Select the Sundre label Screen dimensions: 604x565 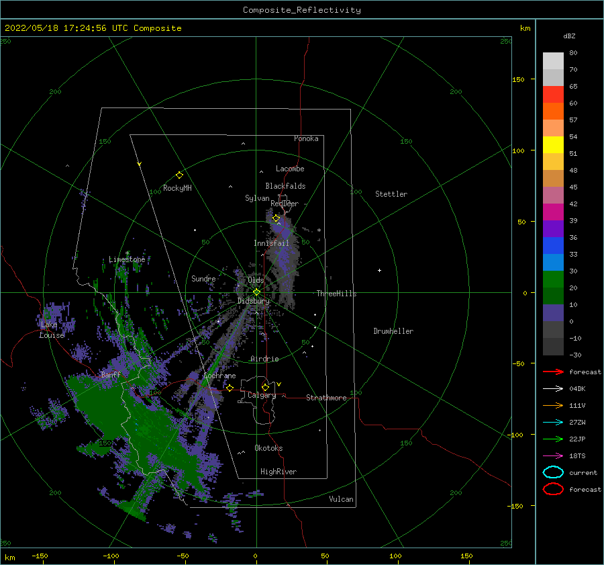click(x=203, y=278)
